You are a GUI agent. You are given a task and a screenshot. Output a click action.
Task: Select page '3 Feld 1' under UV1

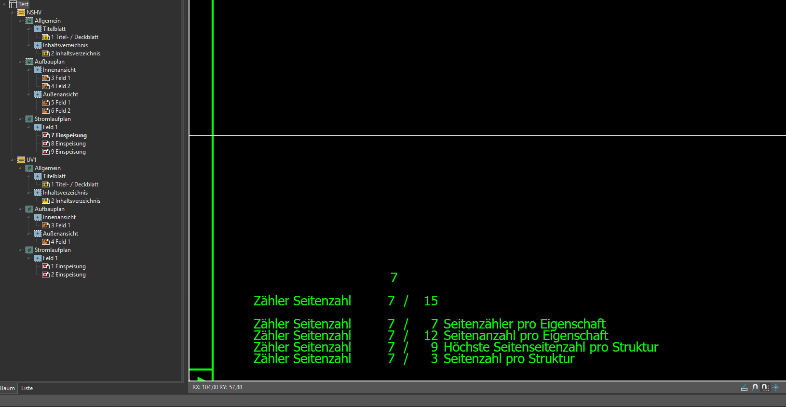(61, 225)
